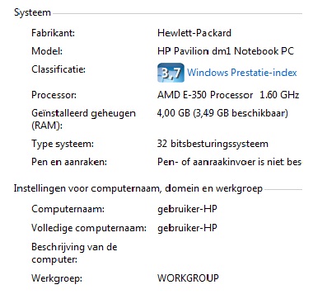Click the 4,00 GB installed memory value
313x299 pixels.
point(222,113)
